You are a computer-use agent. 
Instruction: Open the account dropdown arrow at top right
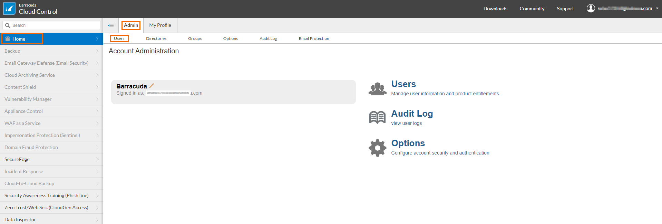click(657, 9)
